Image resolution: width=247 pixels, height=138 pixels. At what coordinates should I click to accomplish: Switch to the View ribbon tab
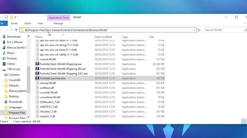[x=40, y=23]
